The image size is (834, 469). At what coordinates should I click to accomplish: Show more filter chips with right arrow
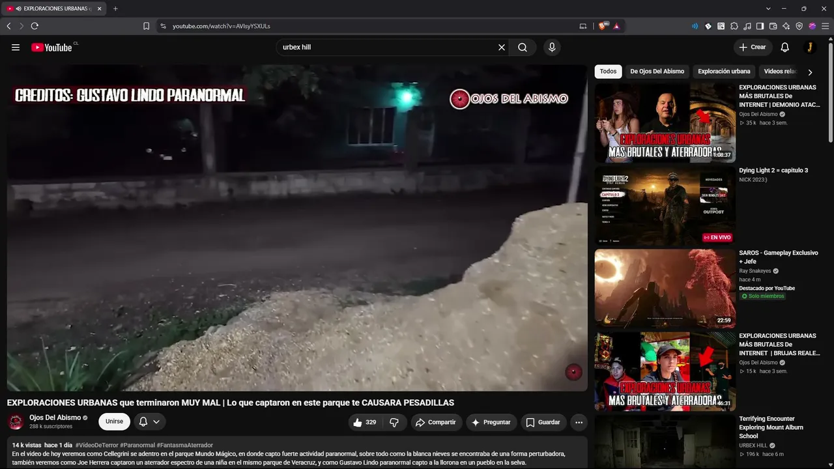point(810,72)
